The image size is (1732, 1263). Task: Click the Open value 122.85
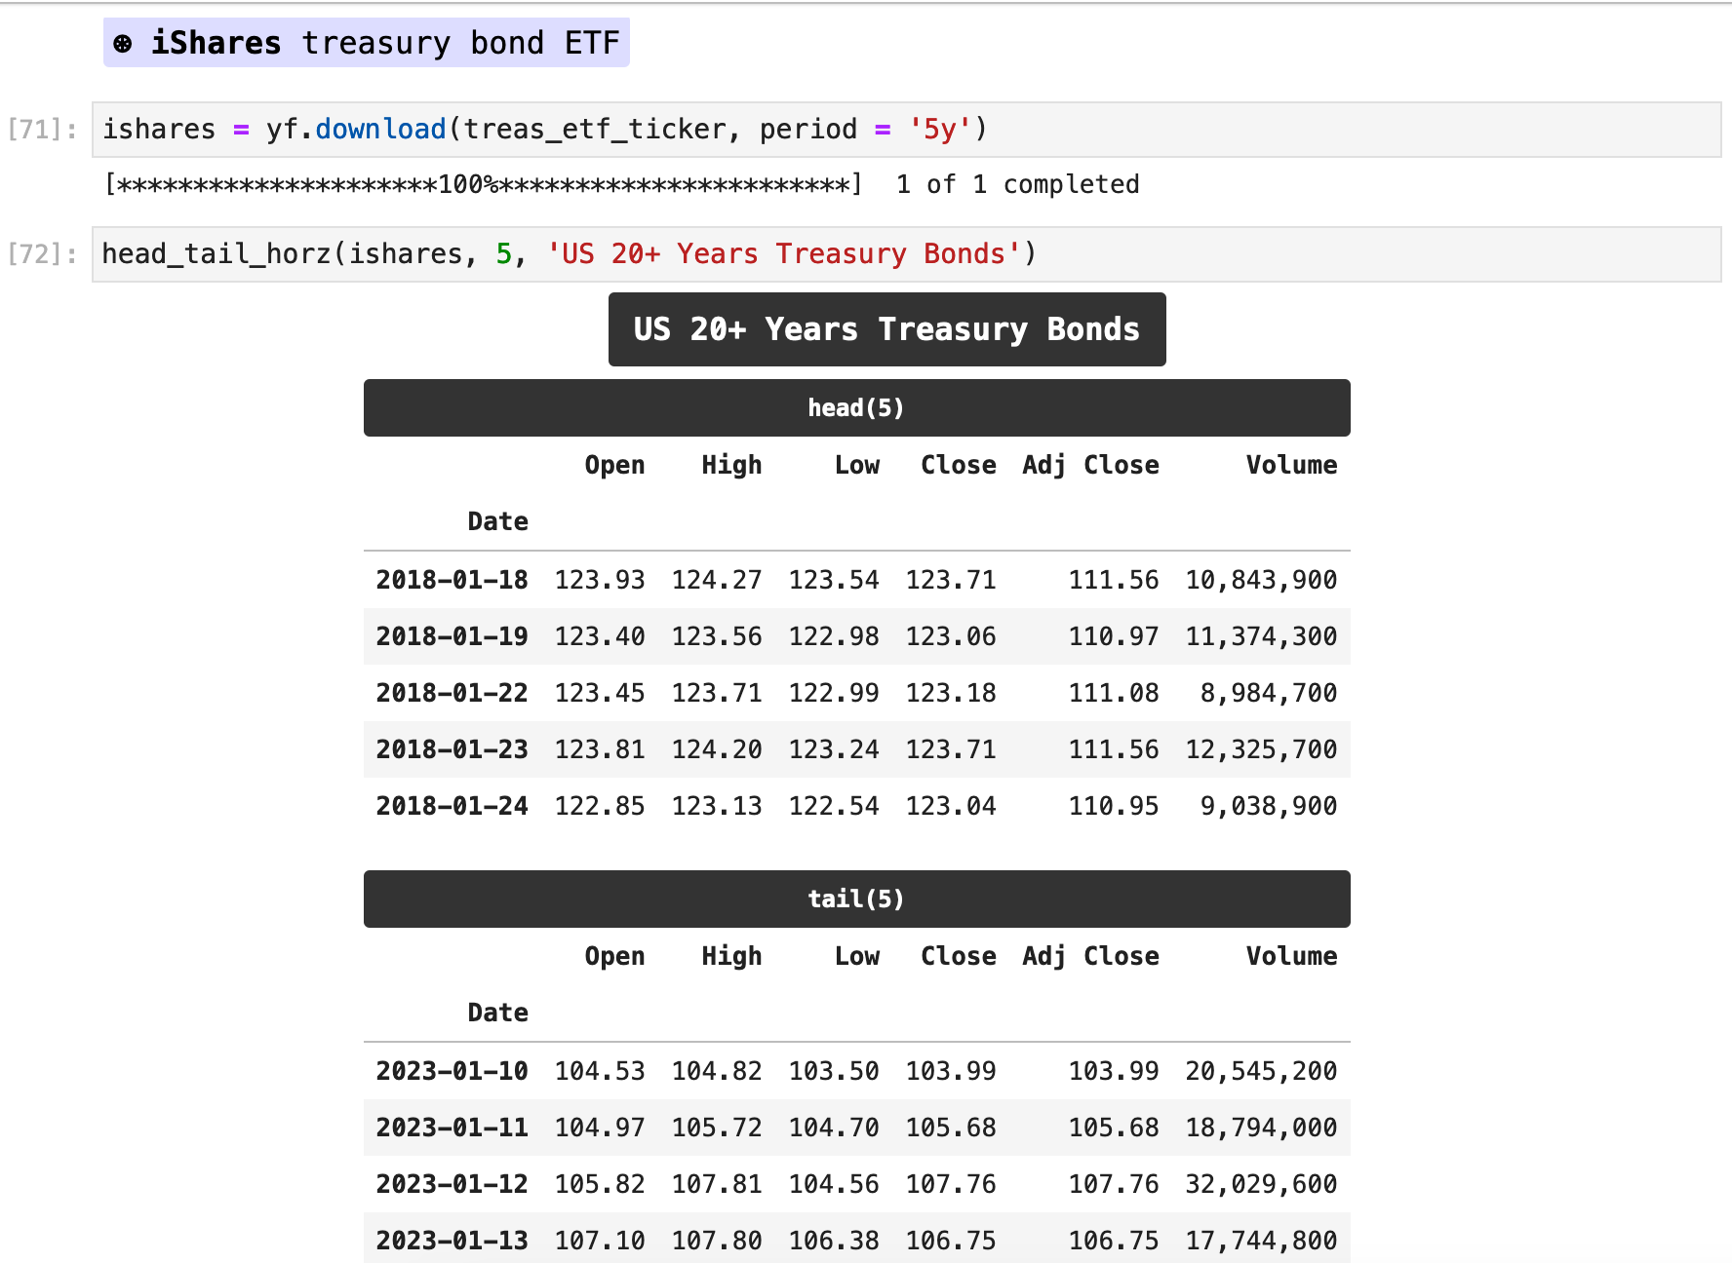600,807
